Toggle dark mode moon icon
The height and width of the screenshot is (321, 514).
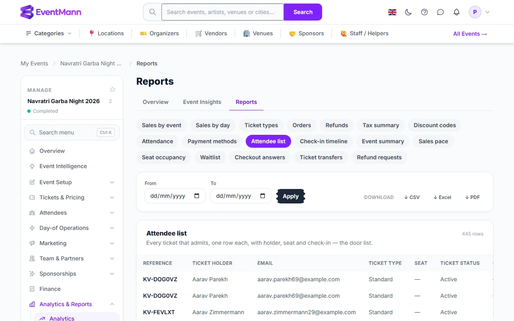pos(408,12)
